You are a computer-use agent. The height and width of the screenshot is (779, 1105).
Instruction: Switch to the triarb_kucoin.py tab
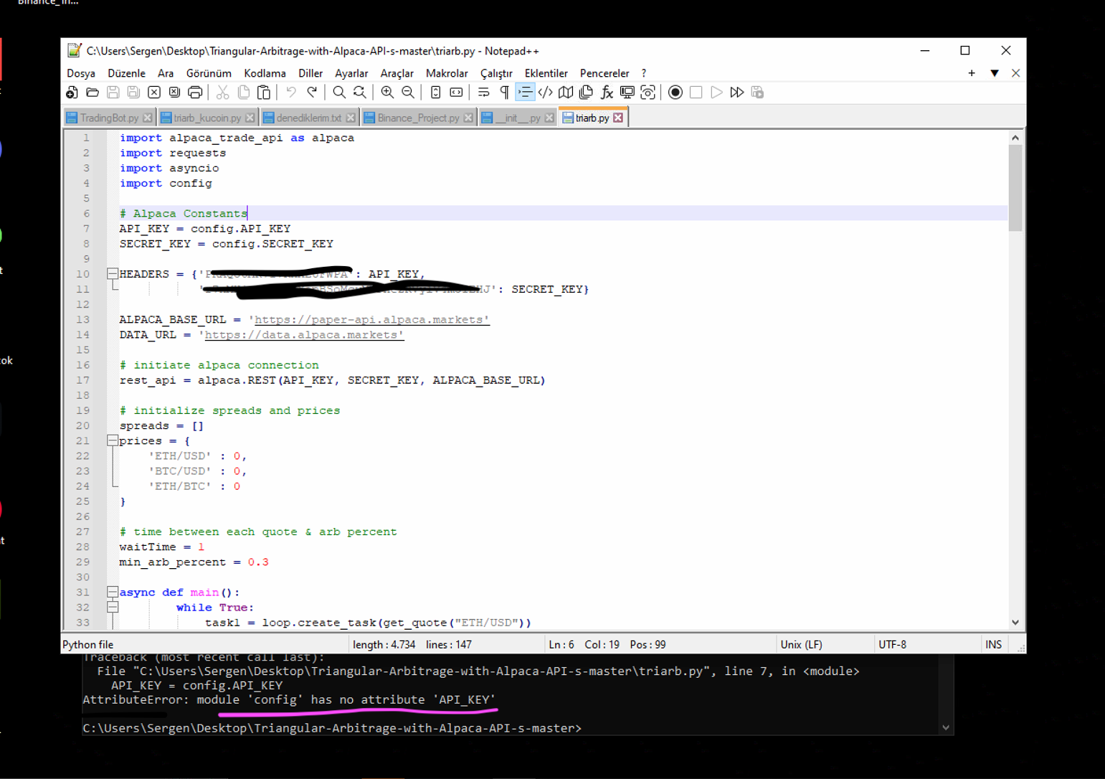(207, 118)
